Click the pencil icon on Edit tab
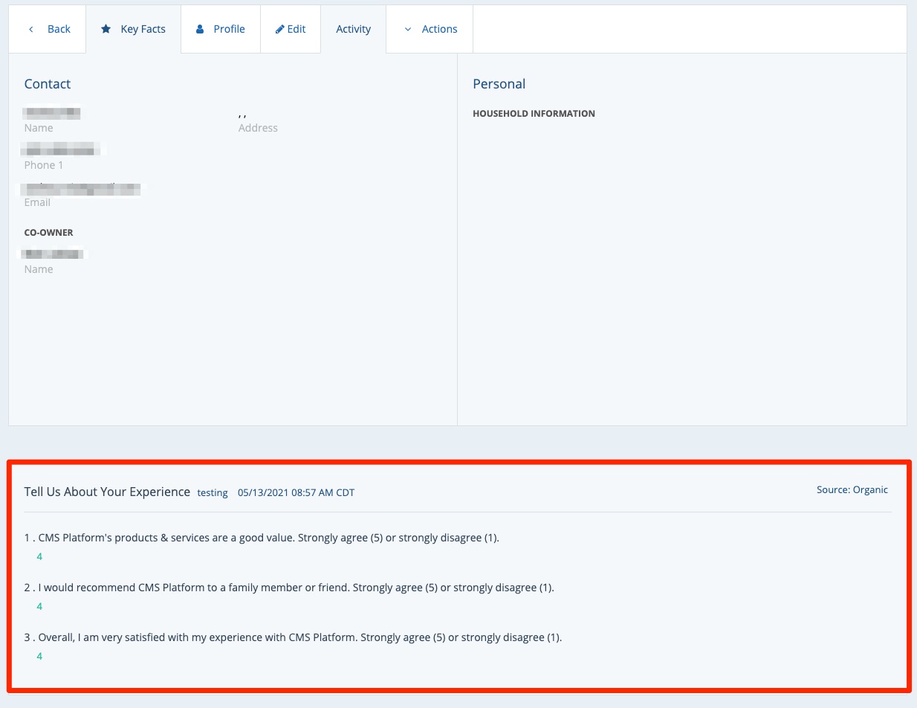Screen dimensions: 917x708 point(280,29)
